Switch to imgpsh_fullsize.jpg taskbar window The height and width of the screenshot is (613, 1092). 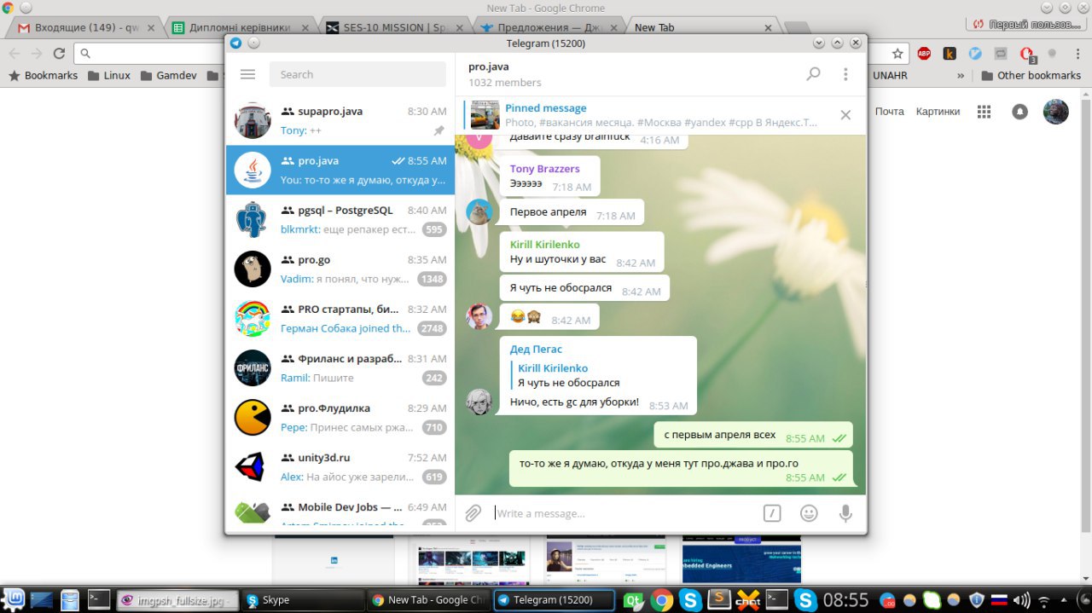pos(176,600)
